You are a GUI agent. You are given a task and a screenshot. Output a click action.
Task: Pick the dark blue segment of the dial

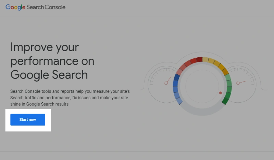(177, 77)
